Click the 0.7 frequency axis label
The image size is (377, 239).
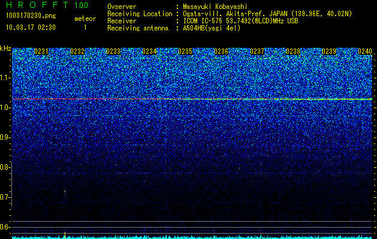pyautogui.click(x=5, y=197)
